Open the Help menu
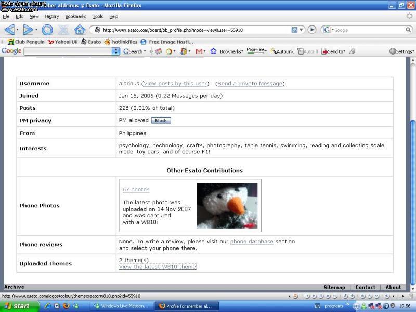This screenshot has height=312, width=416. coord(113,17)
